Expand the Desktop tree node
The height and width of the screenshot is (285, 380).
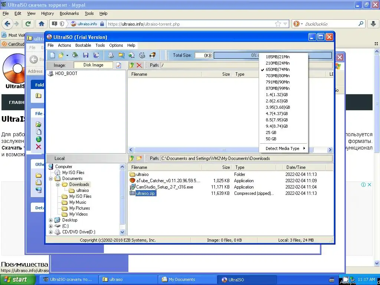pos(50,220)
